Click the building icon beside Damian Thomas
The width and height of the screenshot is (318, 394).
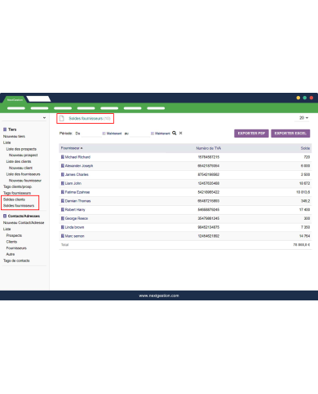click(62, 201)
